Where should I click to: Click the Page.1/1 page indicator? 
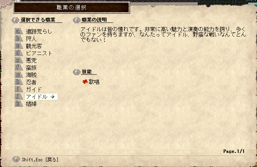point(234,151)
